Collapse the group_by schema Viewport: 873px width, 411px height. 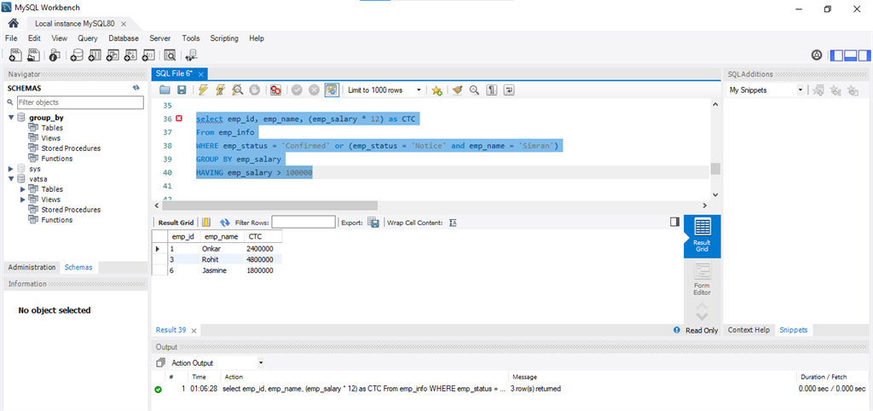click(x=11, y=118)
